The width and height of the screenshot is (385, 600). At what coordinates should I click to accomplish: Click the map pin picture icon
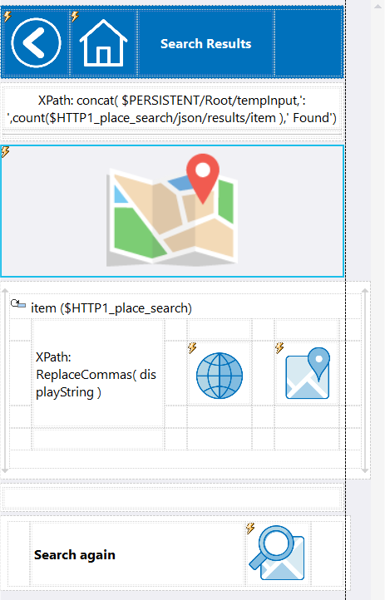308,373
